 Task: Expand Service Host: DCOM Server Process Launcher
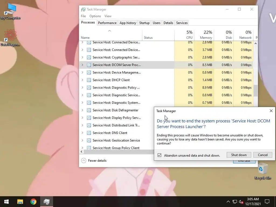click(82, 65)
